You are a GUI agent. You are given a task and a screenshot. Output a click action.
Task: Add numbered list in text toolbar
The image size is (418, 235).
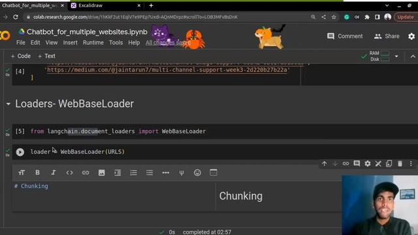pyautogui.click(x=133, y=172)
